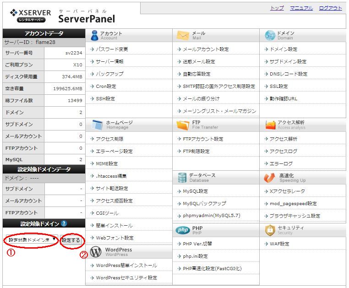
Task: Open SSH設定
Action: coord(105,98)
